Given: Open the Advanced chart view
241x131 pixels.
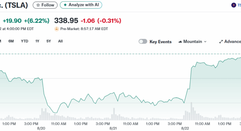Looking at the screenshot, I should (x=230, y=42).
